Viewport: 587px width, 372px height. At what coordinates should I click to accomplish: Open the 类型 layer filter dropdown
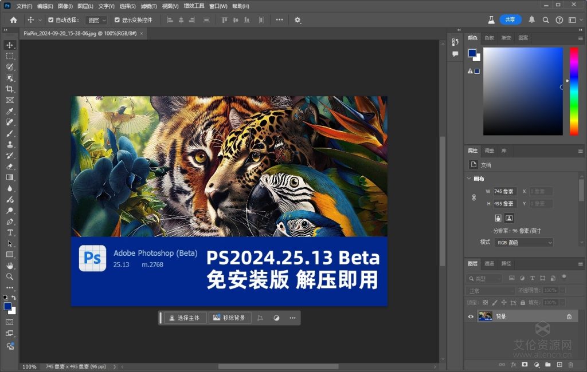484,279
